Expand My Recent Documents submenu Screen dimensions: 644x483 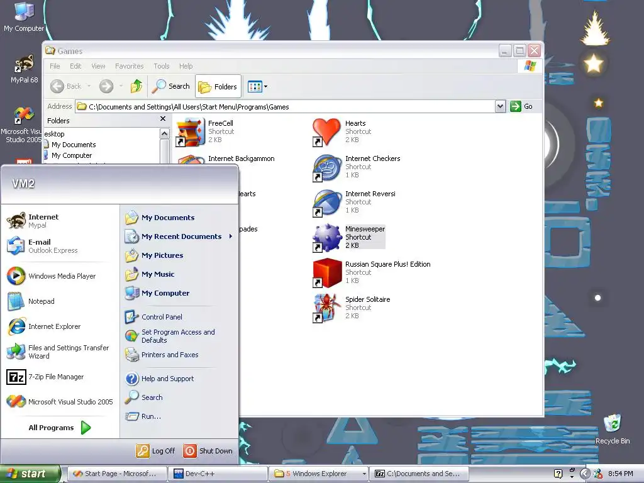coord(179,236)
